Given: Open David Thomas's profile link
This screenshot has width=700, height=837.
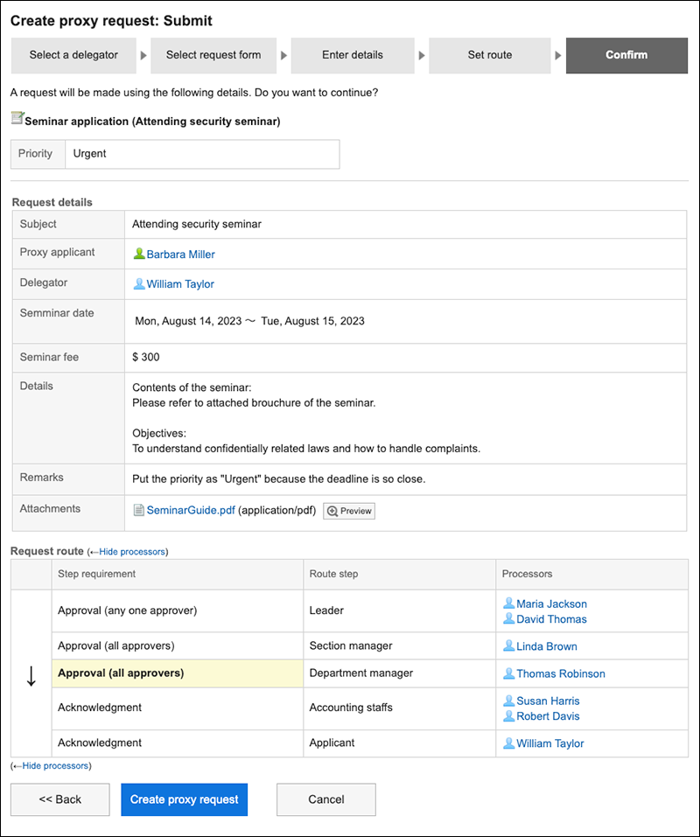Looking at the screenshot, I should click(551, 619).
